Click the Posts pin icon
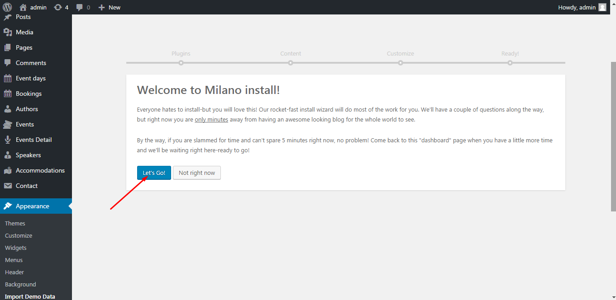The height and width of the screenshot is (300, 616). [8, 17]
